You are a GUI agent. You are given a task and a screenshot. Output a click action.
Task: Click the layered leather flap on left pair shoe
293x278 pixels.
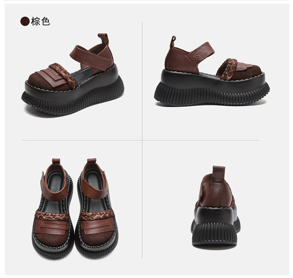[x=52, y=228]
